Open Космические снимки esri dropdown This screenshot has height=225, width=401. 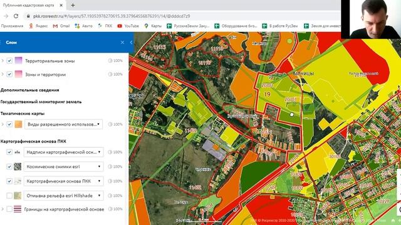[63, 167]
